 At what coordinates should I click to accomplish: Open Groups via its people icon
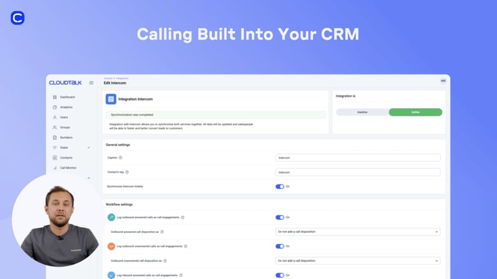pos(55,128)
